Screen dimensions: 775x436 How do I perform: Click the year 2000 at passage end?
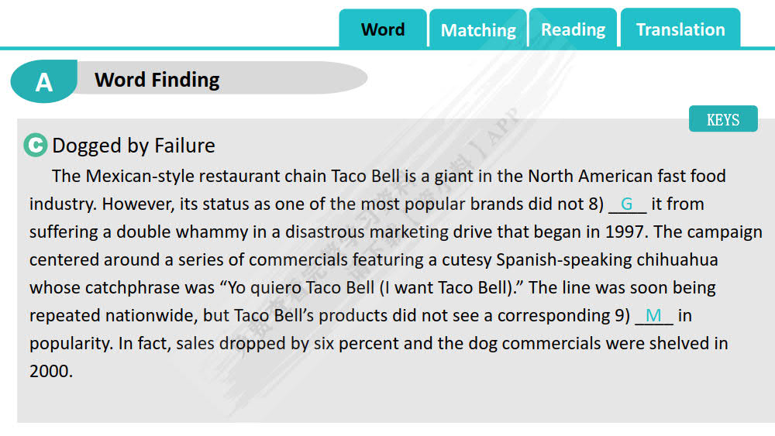click(51, 371)
